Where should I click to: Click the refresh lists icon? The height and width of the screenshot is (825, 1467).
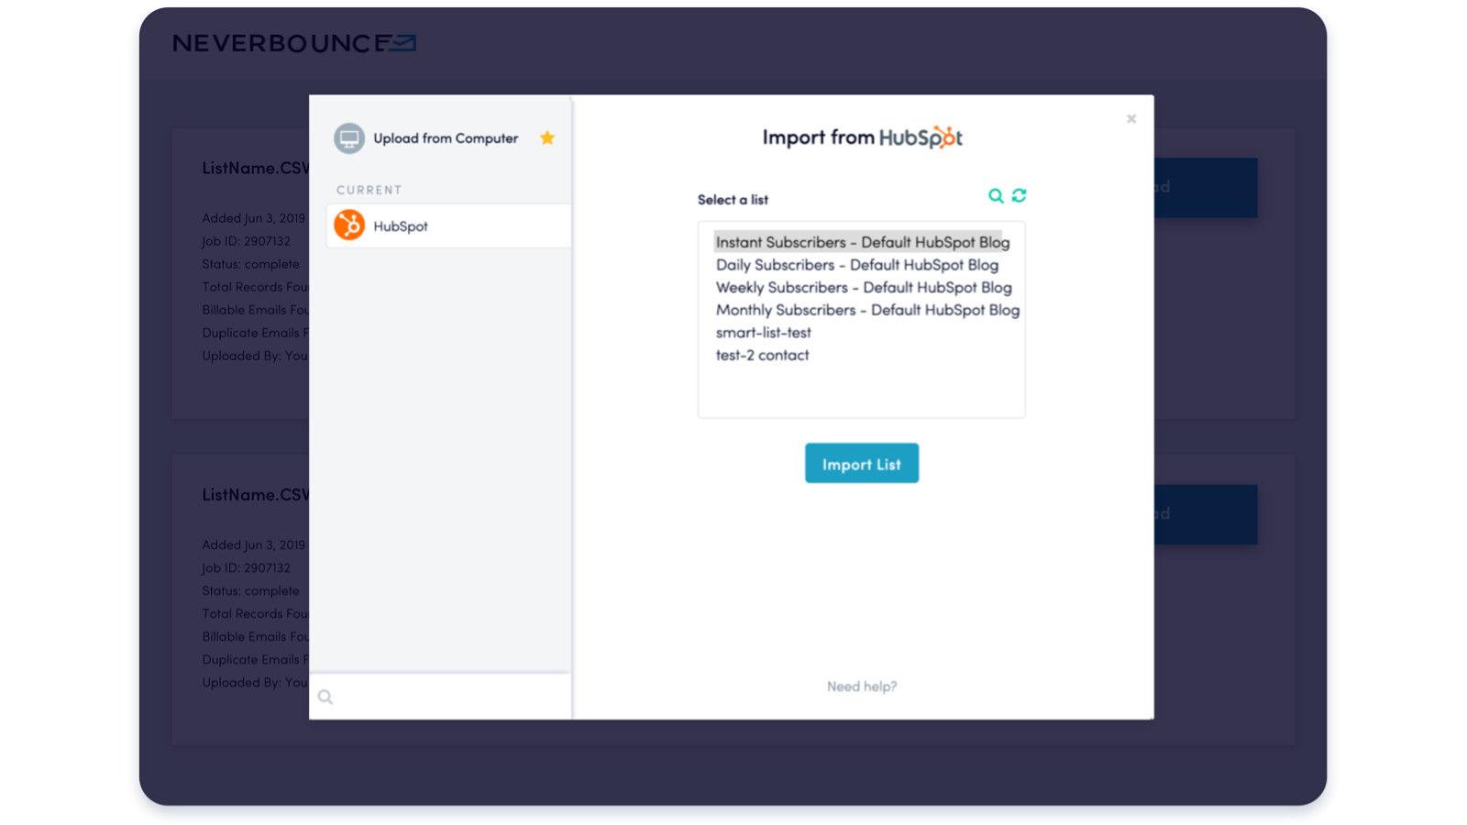point(1020,195)
